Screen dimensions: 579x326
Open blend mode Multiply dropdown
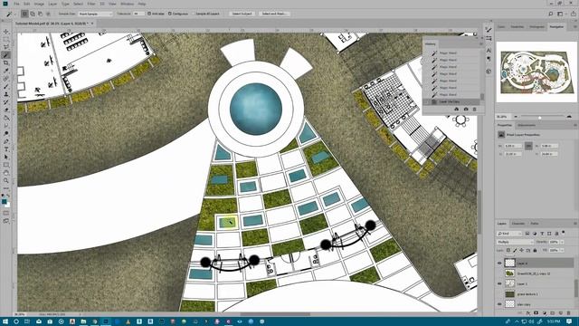pyautogui.click(x=515, y=242)
